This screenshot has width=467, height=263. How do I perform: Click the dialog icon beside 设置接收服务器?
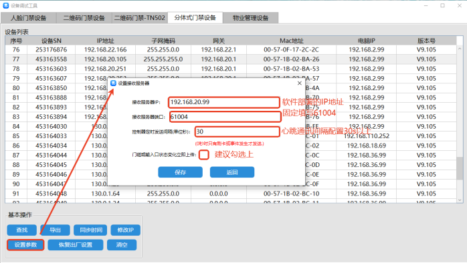tap(113, 83)
